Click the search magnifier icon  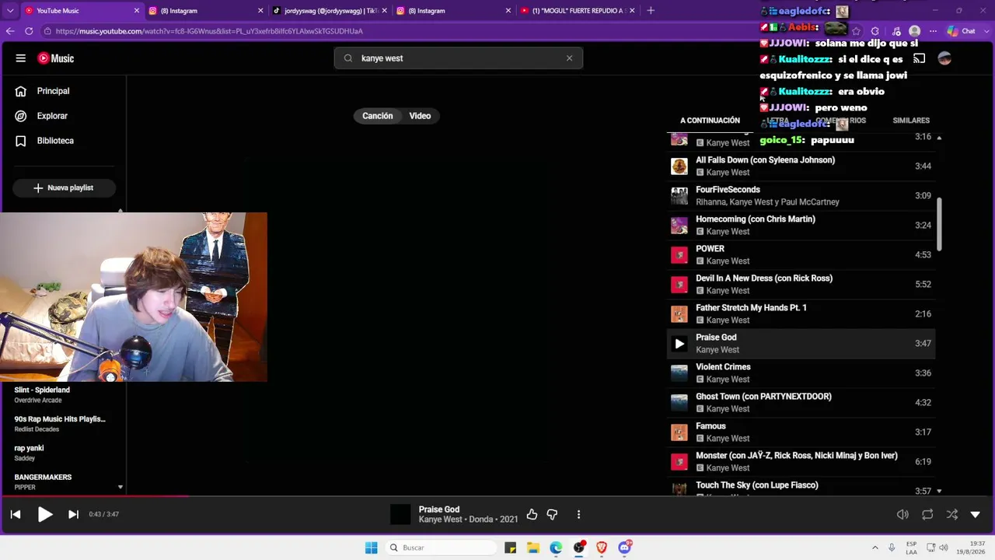click(348, 58)
